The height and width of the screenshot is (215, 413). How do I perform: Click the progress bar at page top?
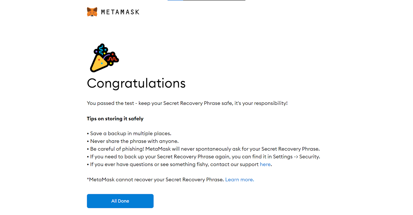pyautogui.click(x=206, y=0)
